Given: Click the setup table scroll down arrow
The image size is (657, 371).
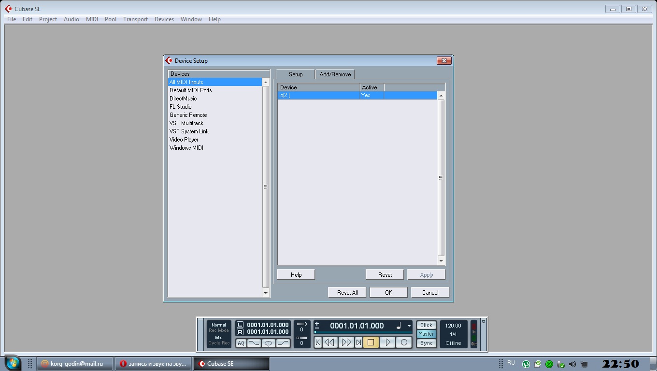Looking at the screenshot, I should coord(441,261).
